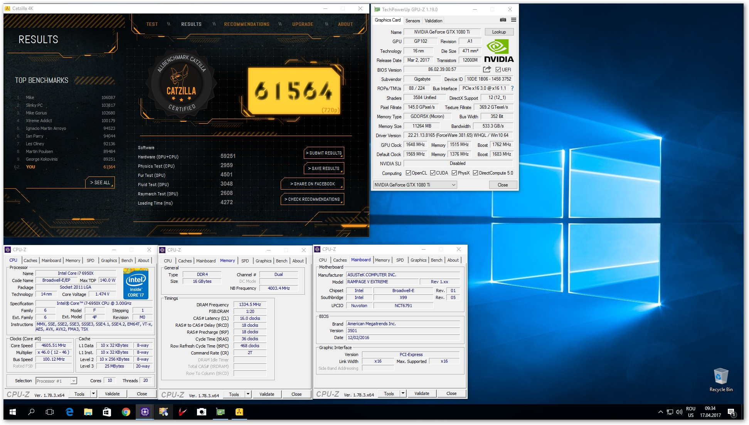Click SAVE RESULTS in Catzilla
This screenshot has width=749, height=425.
point(324,168)
